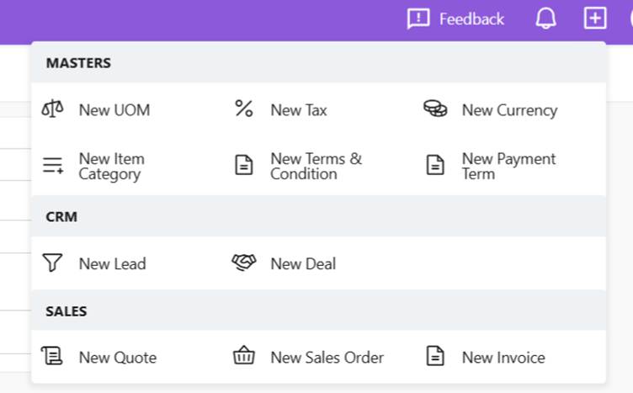Image resolution: width=633 pixels, height=393 pixels.
Task: Open the Feedback link in header
Action: point(455,19)
